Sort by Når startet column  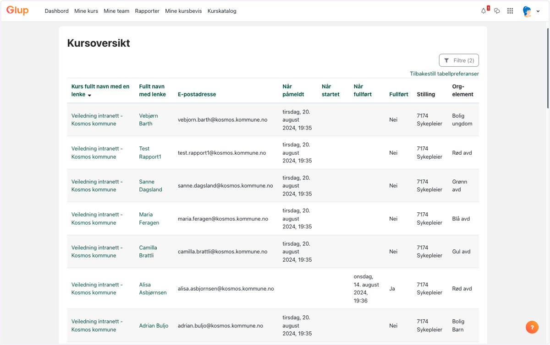tap(330, 90)
